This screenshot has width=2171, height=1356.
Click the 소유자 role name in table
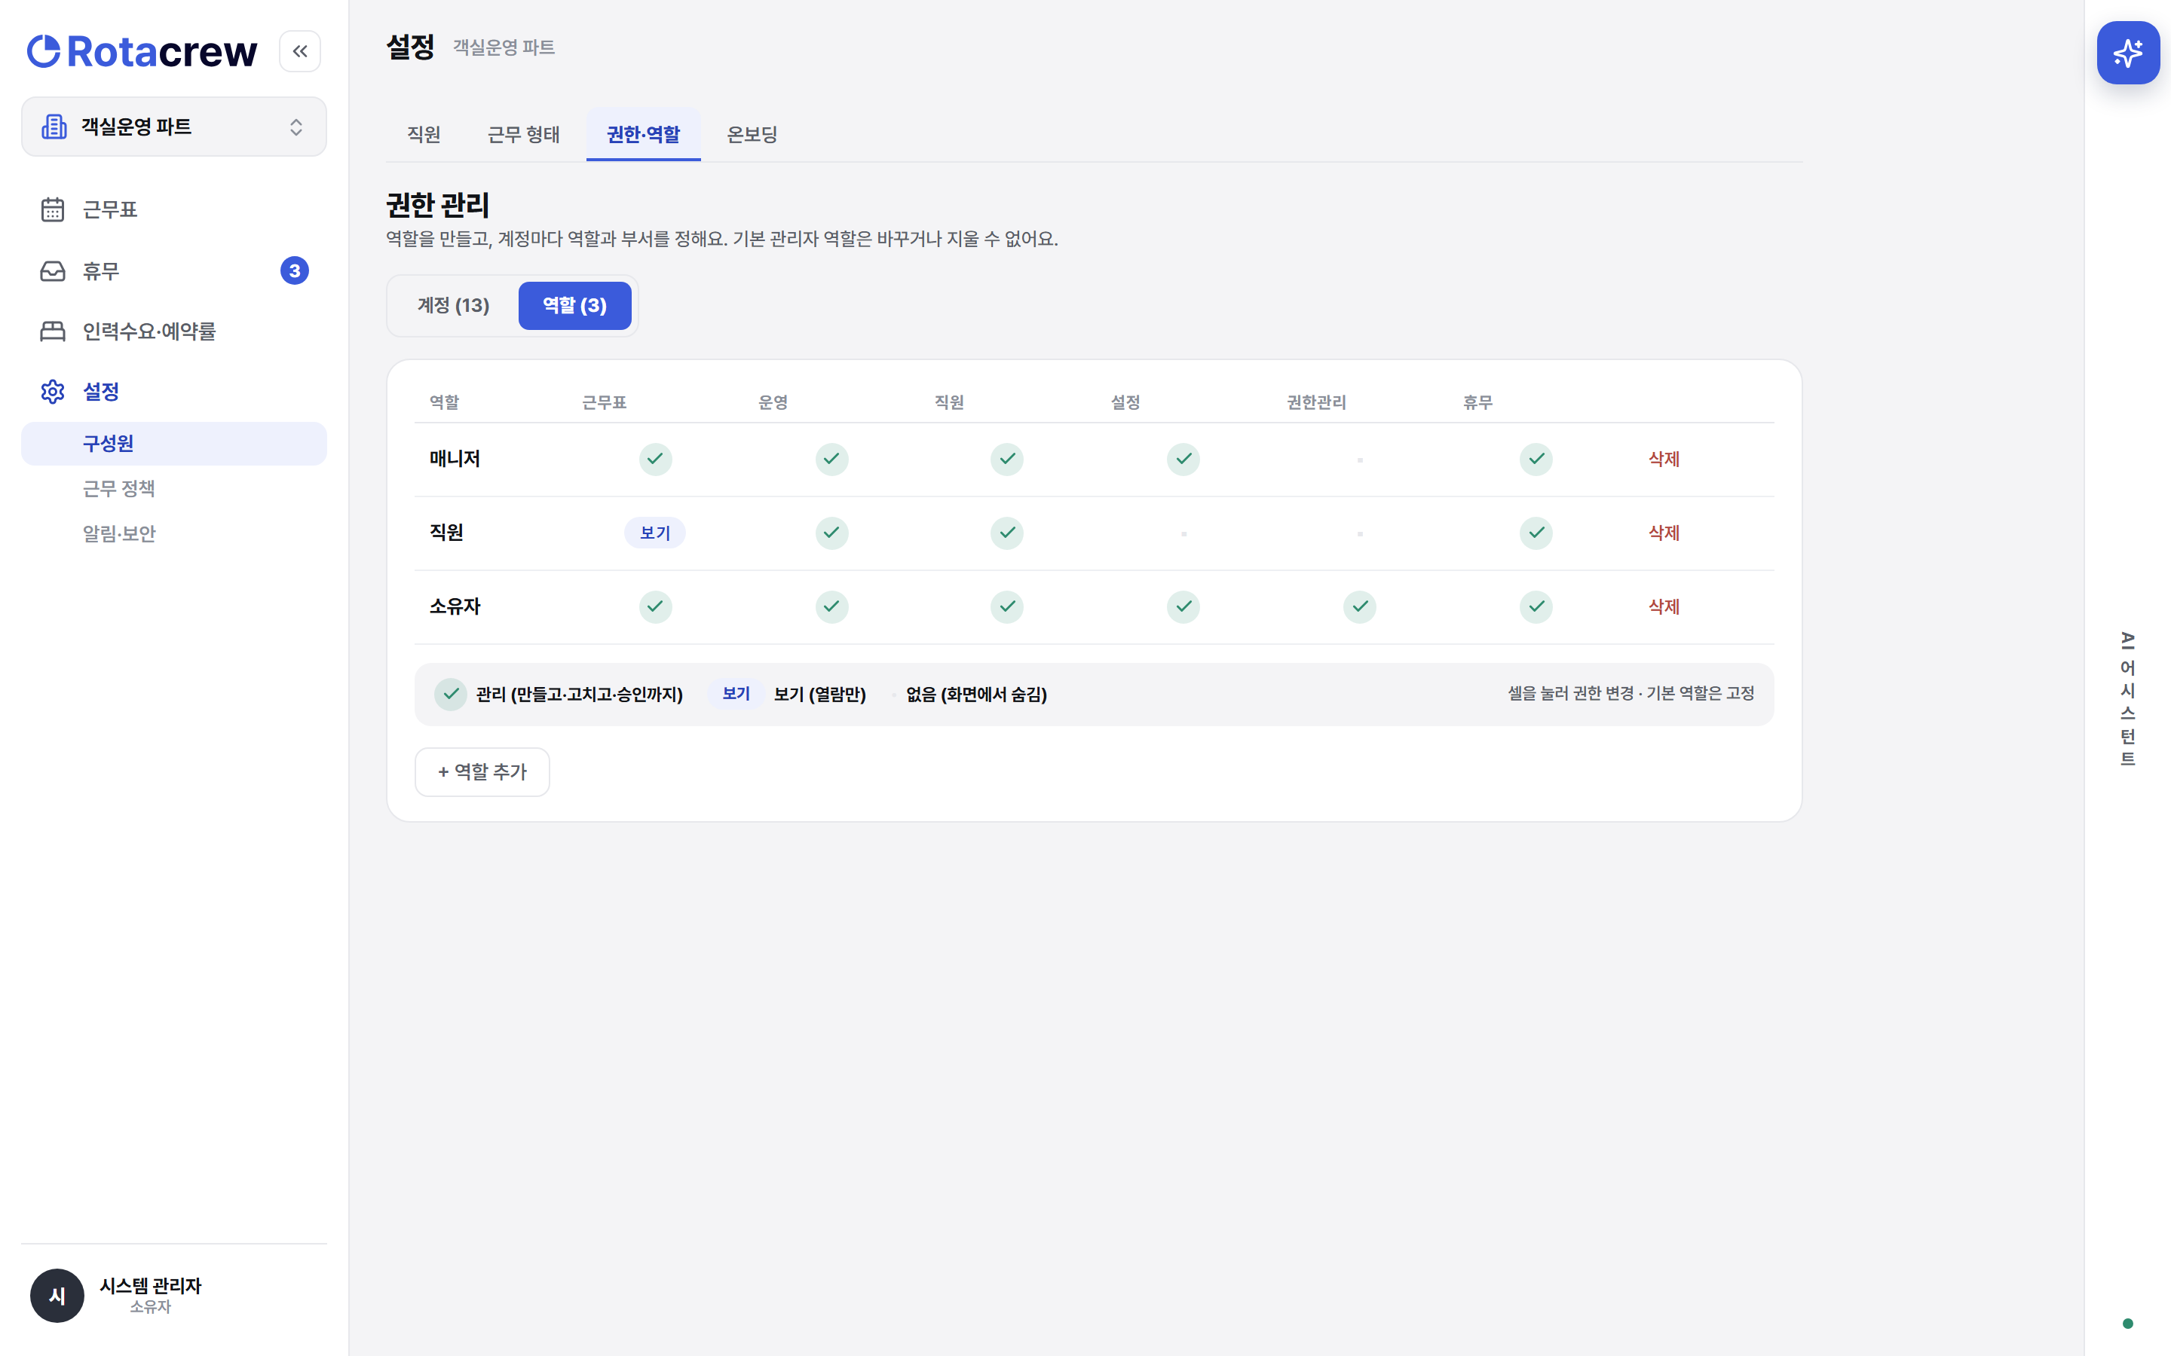455,606
